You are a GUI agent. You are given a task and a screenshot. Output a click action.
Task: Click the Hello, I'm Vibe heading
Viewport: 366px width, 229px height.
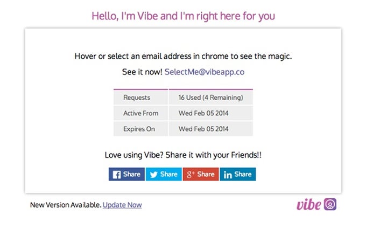pos(183,16)
